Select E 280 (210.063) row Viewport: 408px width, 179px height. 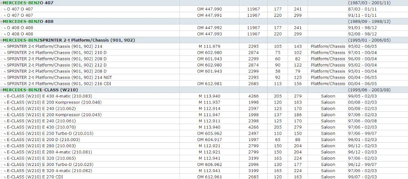204,146
